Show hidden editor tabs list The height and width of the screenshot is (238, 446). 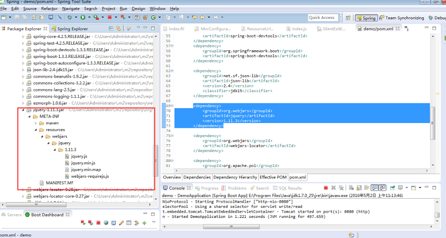pyautogui.click(x=407, y=28)
